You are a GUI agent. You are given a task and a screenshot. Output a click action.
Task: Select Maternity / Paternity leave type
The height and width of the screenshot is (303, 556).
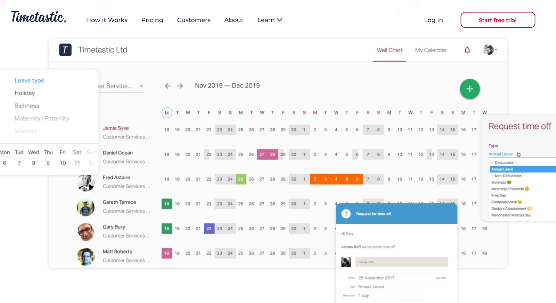(x=42, y=119)
